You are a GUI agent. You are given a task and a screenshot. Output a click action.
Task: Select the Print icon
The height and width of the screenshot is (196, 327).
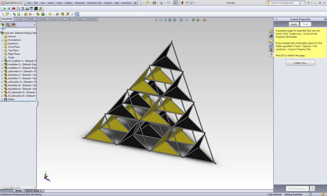(161, 3)
